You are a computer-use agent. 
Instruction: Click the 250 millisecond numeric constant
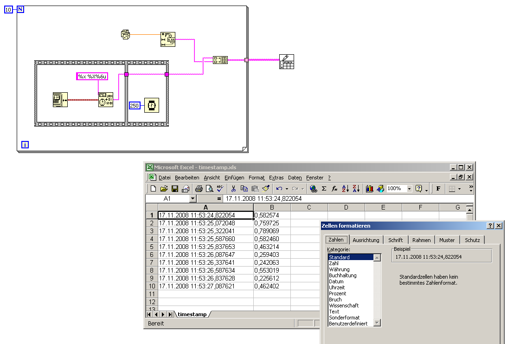coord(135,106)
